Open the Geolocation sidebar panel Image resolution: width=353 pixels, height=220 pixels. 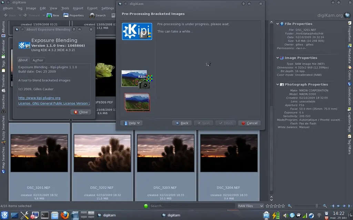(x=350, y=95)
